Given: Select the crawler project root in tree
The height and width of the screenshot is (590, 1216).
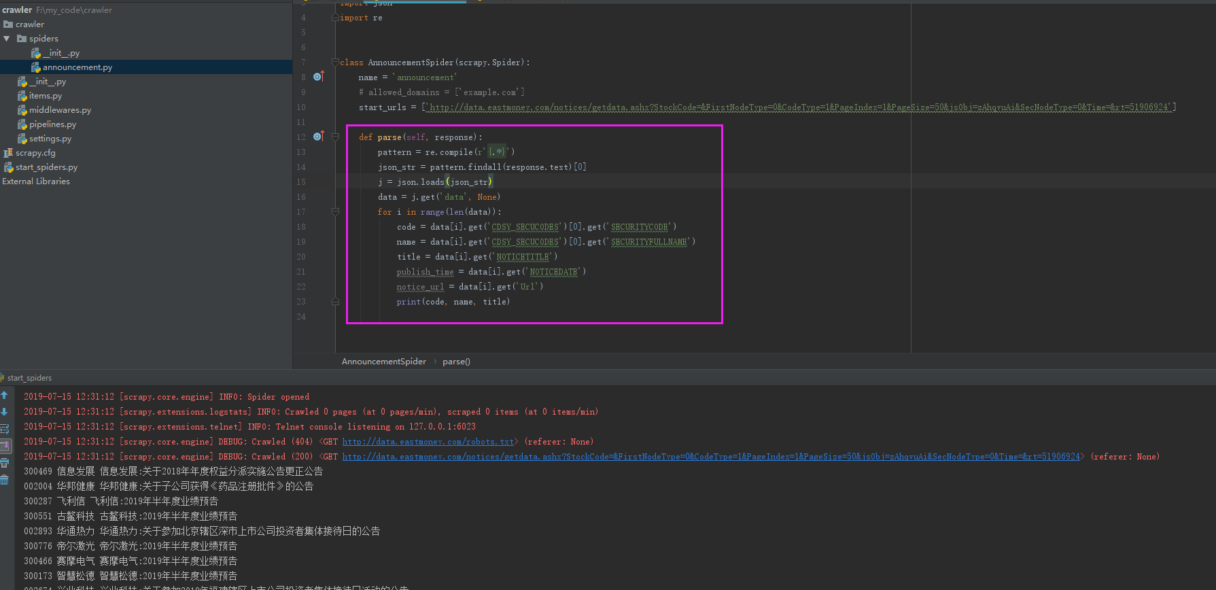Looking at the screenshot, I should [57, 10].
